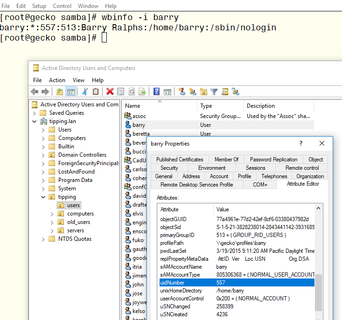This screenshot has height=320, width=342.
Task: Click the Export List icon
Action: click(x=142, y=91)
